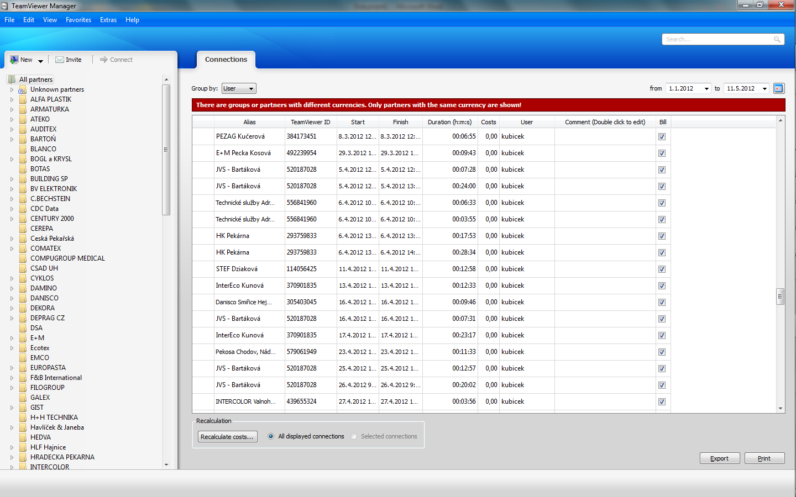This screenshot has width=796, height=497.
Task: Uncheck Bill for InterEco Kunová 00:12:33 row
Action: pyautogui.click(x=662, y=286)
